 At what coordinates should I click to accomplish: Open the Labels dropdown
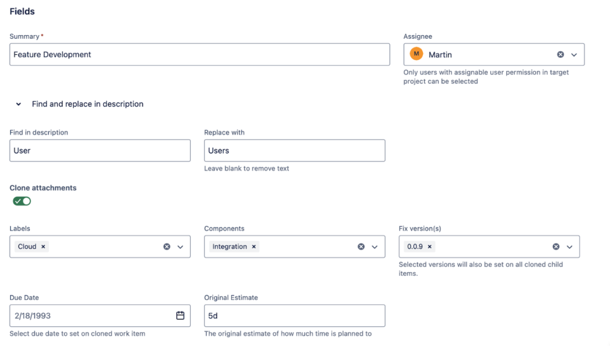pyautogui.click(x=182, y=246)
